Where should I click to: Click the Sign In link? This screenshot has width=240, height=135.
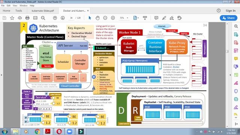231,10
